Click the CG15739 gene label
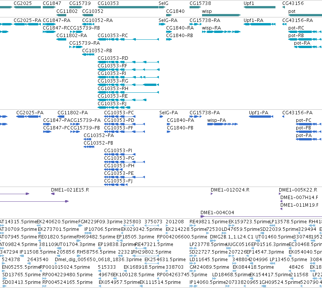Viewport: 322px width, 288px height. pos(80,3)
